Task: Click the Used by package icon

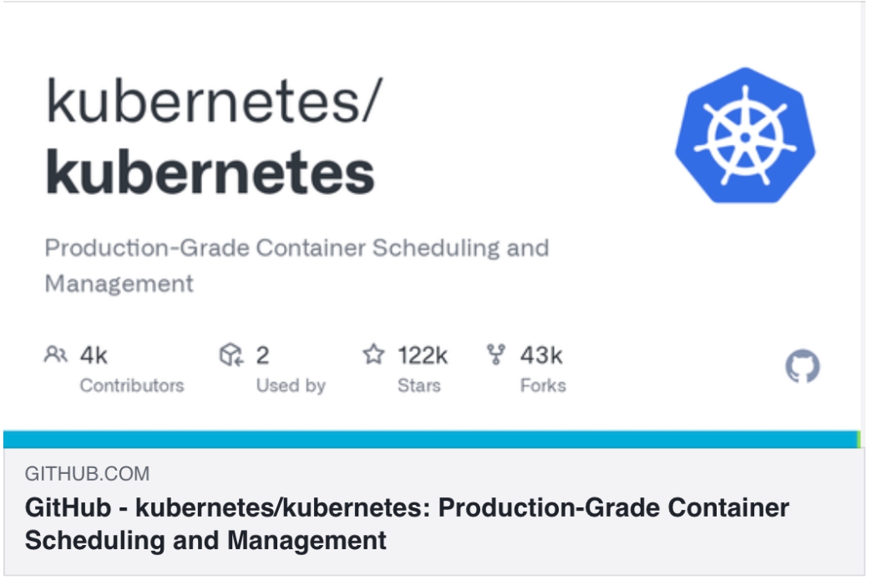Action: (231, 354)
